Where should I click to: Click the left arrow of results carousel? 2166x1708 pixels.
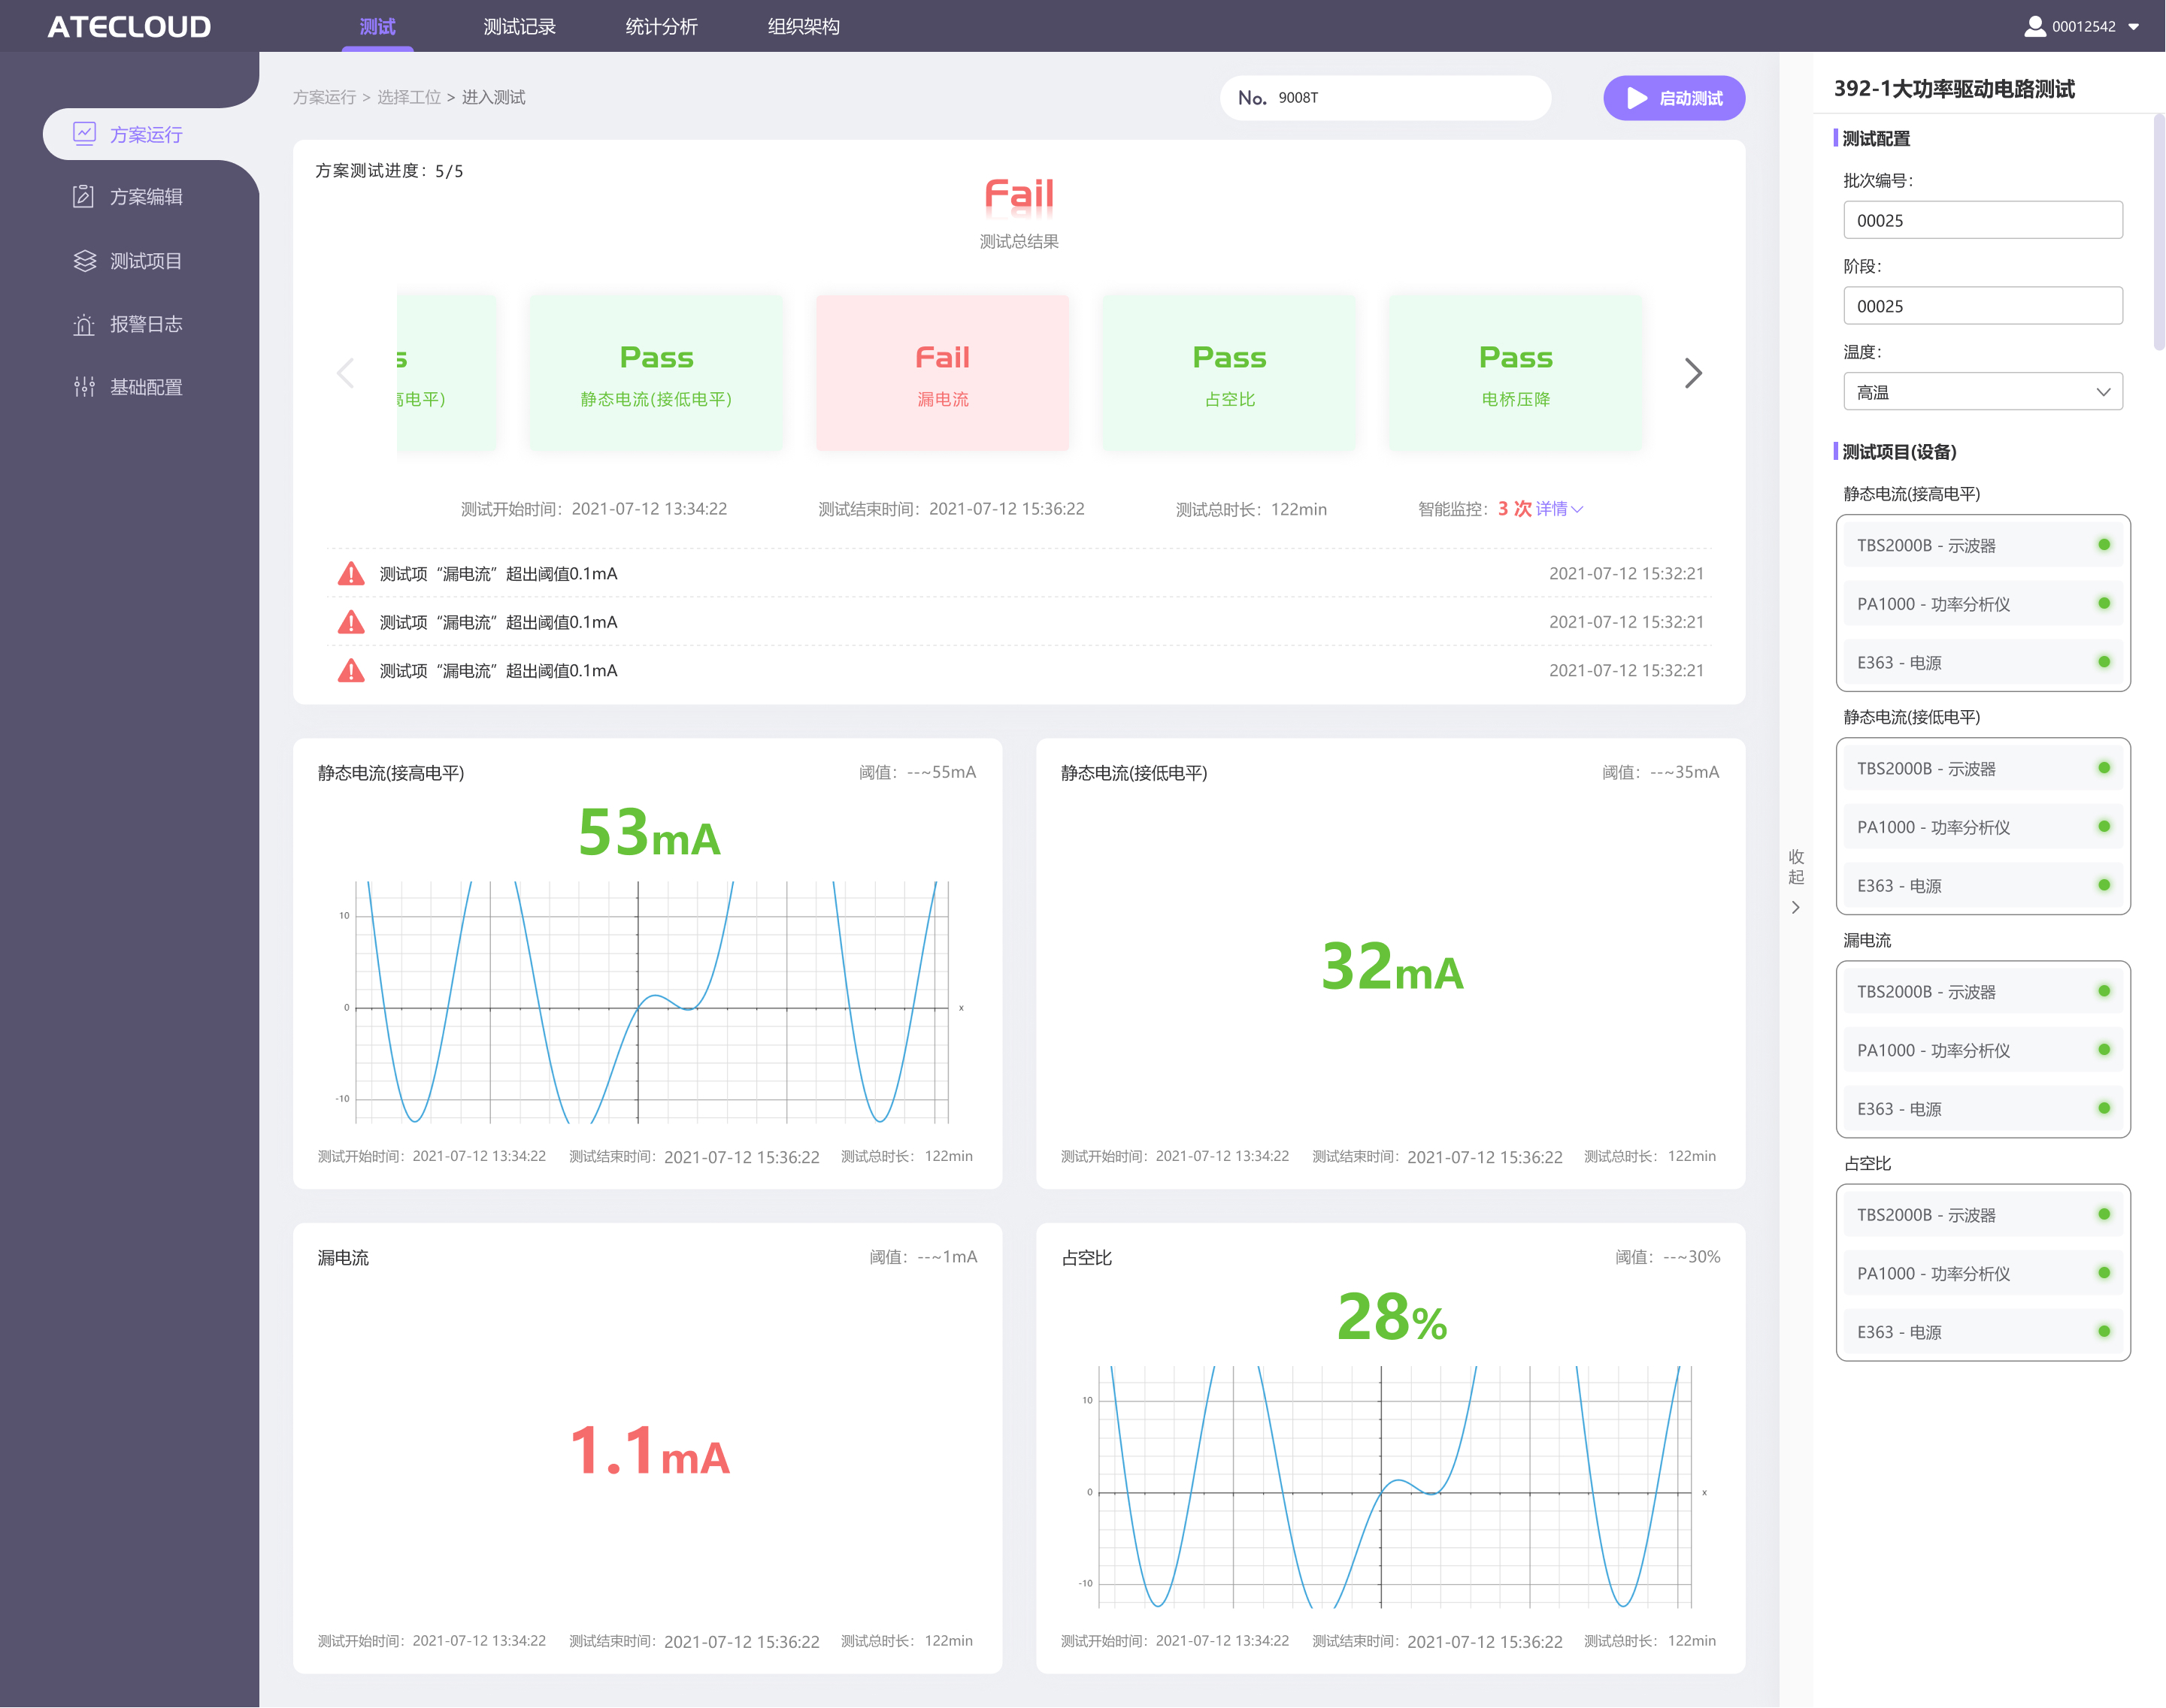[x=346, y=373]
